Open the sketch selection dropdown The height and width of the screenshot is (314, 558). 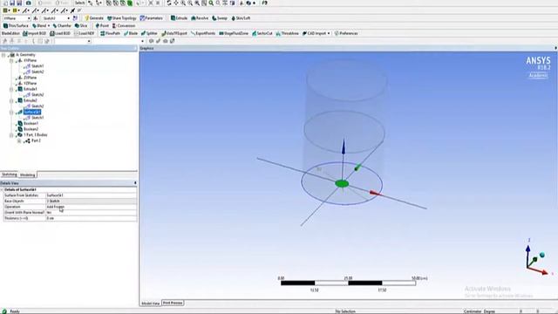click(68, 18)
